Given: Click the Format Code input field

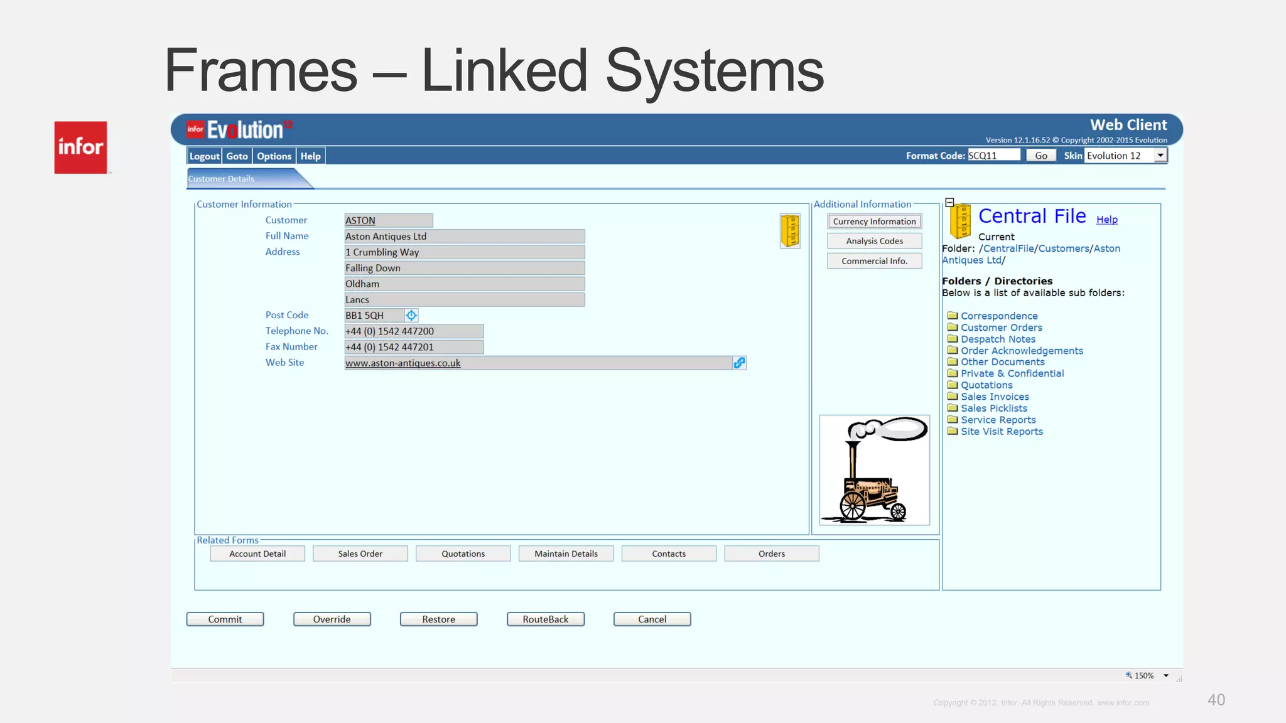Looking at the screenshot, I should click(993, 156).
